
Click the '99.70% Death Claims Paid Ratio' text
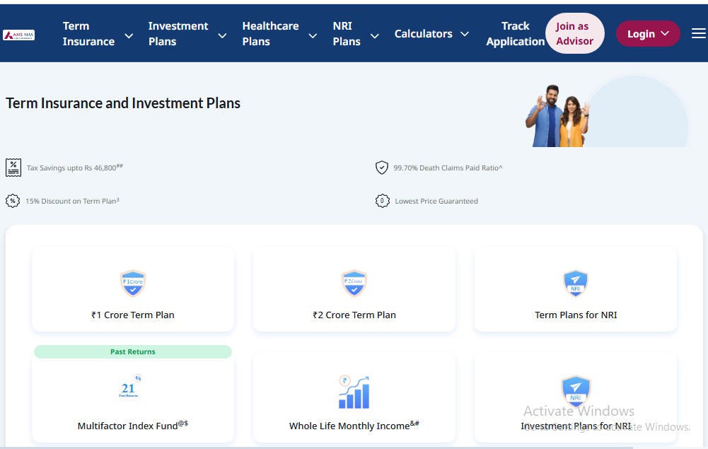tap(448, 168)
